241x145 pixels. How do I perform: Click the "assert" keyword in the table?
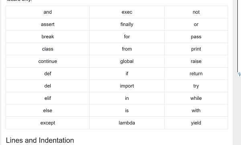click(48, 24)
